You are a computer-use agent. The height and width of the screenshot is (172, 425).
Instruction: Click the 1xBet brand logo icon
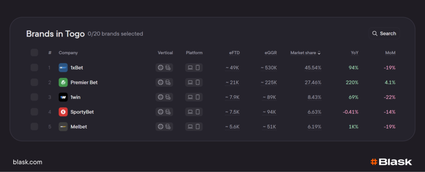(x=63, y=67)
